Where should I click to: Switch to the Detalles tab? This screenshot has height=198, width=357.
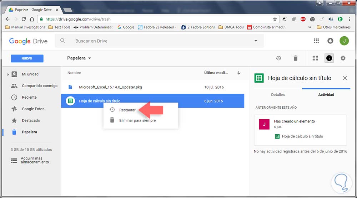tap(278, 95)
